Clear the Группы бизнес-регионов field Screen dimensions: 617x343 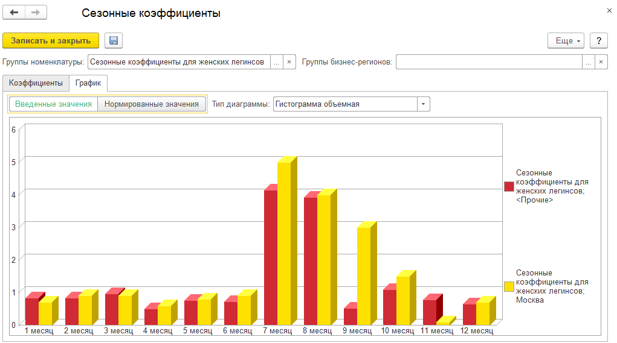click(601, 62)
